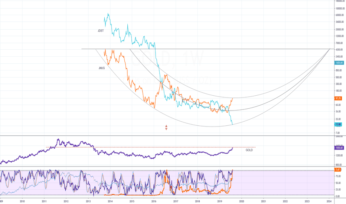
Task: Click the 20000.00 price axis label
Action: pos(340,29)
